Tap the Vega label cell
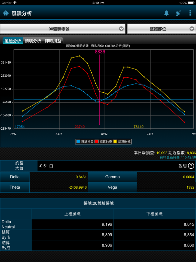The width and height of the screenshot is (196, 262). coord(112,187)
